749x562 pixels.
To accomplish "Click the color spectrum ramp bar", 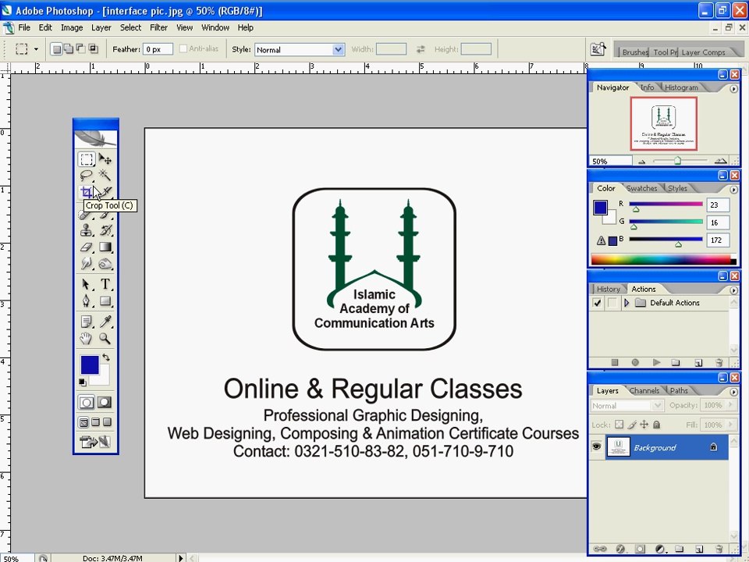I will coord(663,259).
